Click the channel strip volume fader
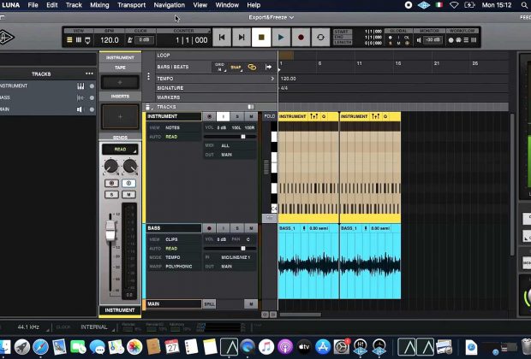 coord(110,231)
